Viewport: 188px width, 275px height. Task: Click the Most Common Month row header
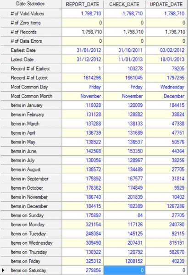pyautogui.click(x=32, y=96)
